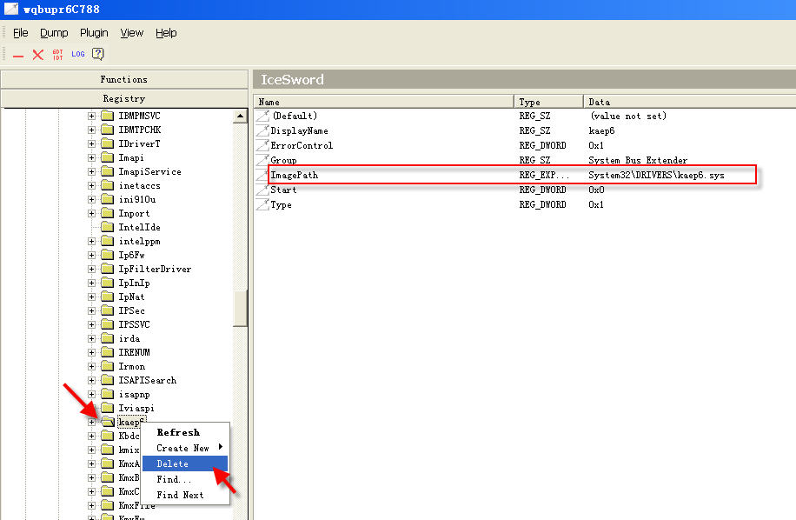This screenshot has height=520, width=796.
Task: Select the ImagePath value row
Action: 512,175
